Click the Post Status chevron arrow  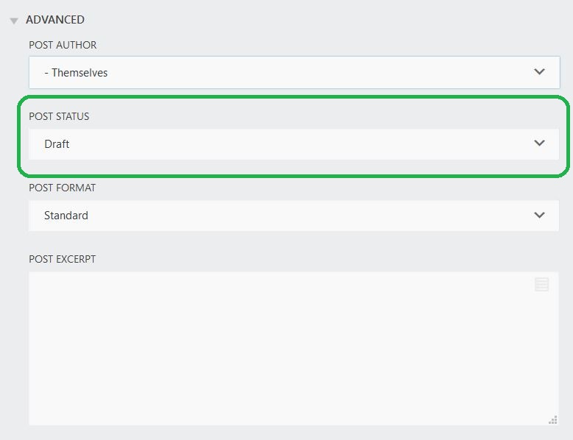click(x=539, y=143)
